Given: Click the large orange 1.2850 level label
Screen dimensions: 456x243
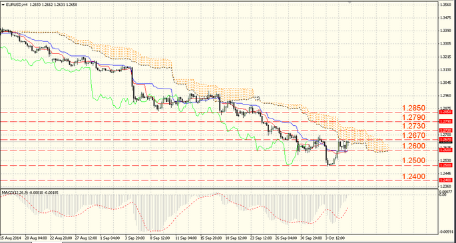Looking at the screenshot, I should point(414,108).
